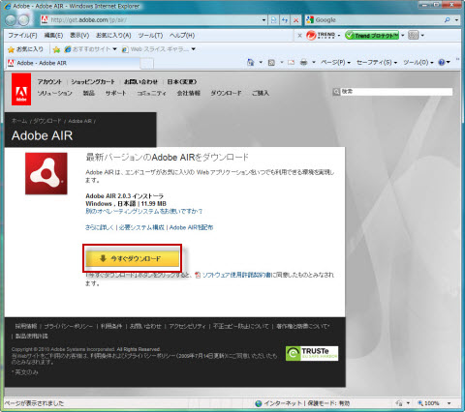Screen dimensions: 465x412
Task: Click the Trend Micro logo in toolbar
Action: [321, 35]
